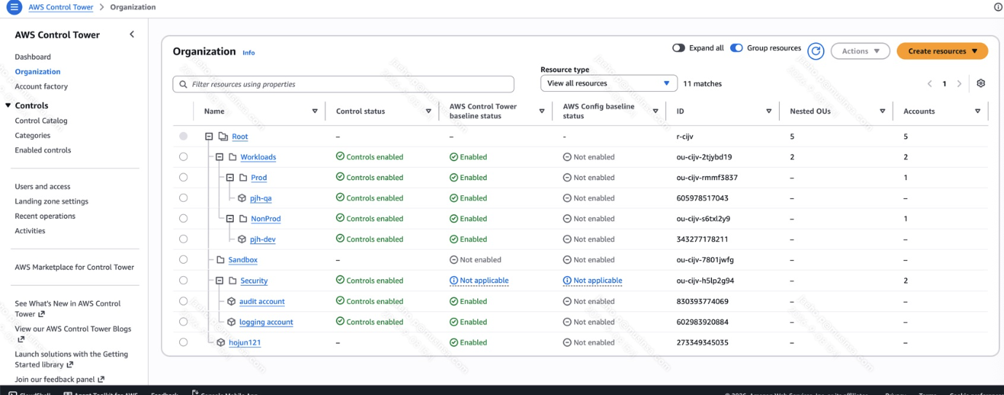Select the Security row radio button
Screen dimensions: 1004x395
pyautogui.click(x=184, y=280)
